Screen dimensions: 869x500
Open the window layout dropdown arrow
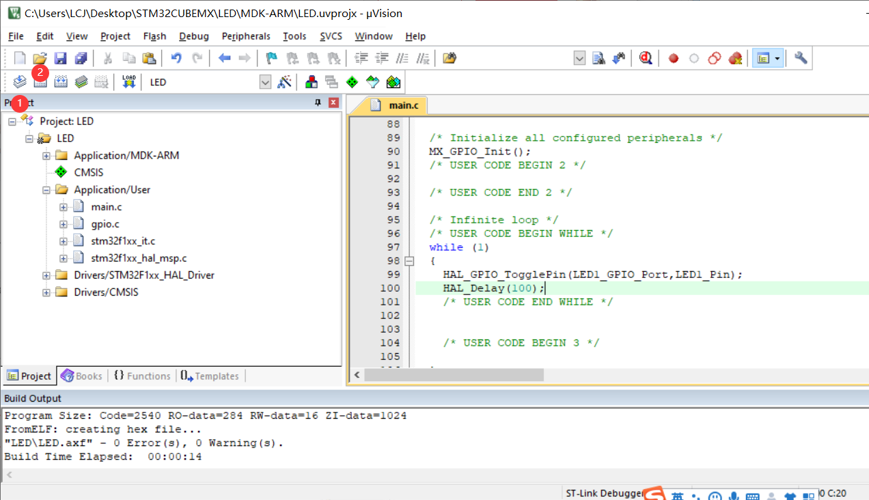tap(777, 59)
